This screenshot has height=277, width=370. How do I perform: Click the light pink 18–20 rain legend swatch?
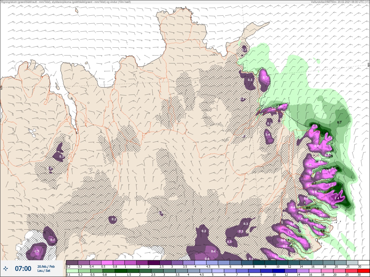point(327,271)
